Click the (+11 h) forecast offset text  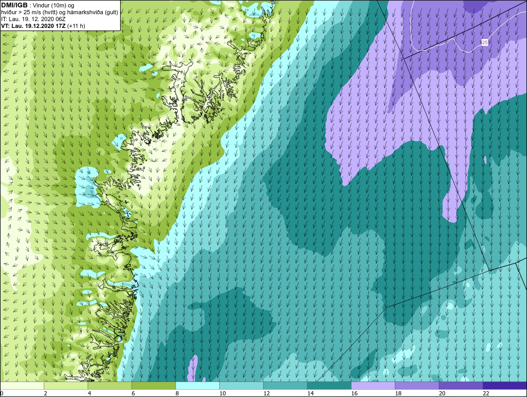pyautogui.click(x=76, y=26)
